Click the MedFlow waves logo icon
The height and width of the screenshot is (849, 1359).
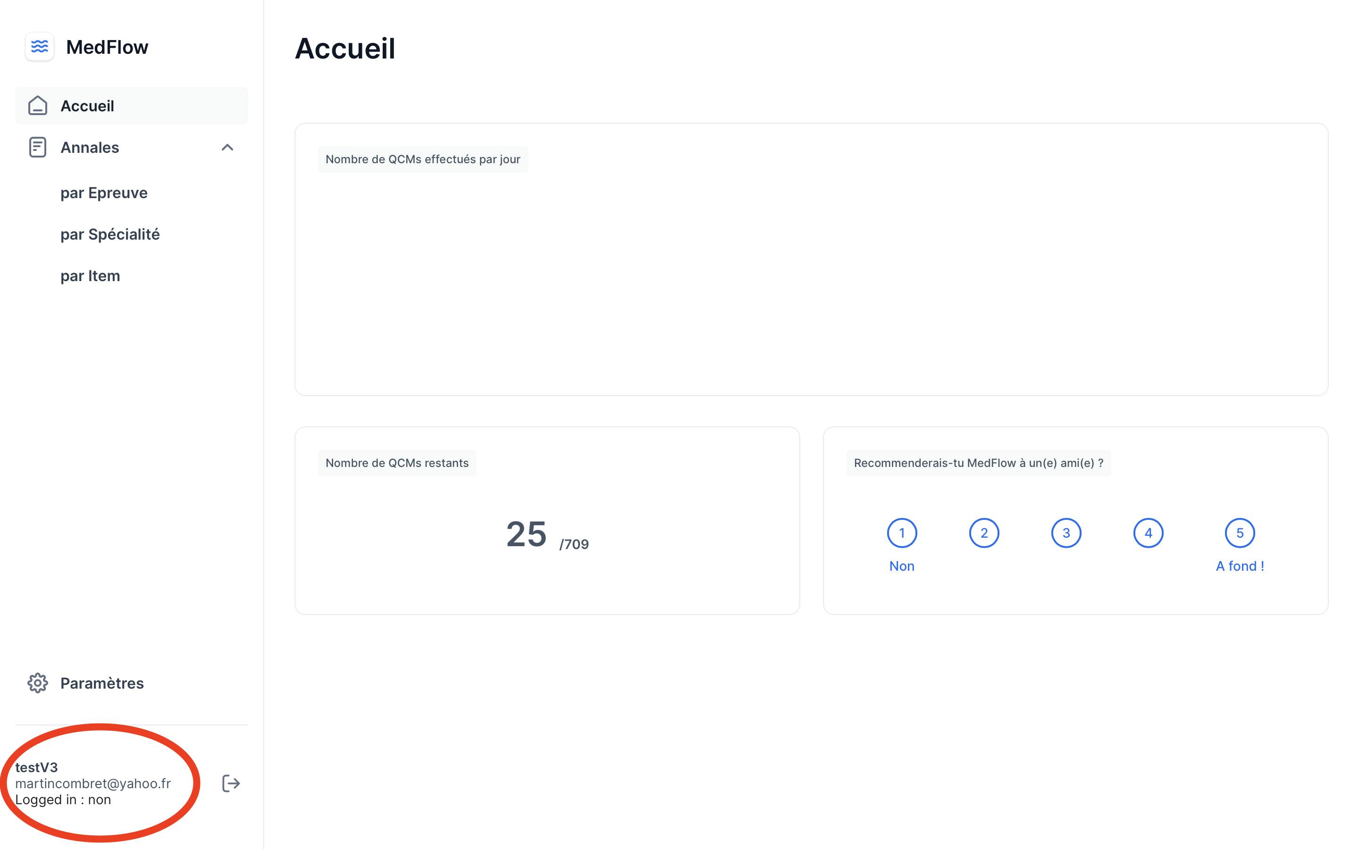(39, 47)
